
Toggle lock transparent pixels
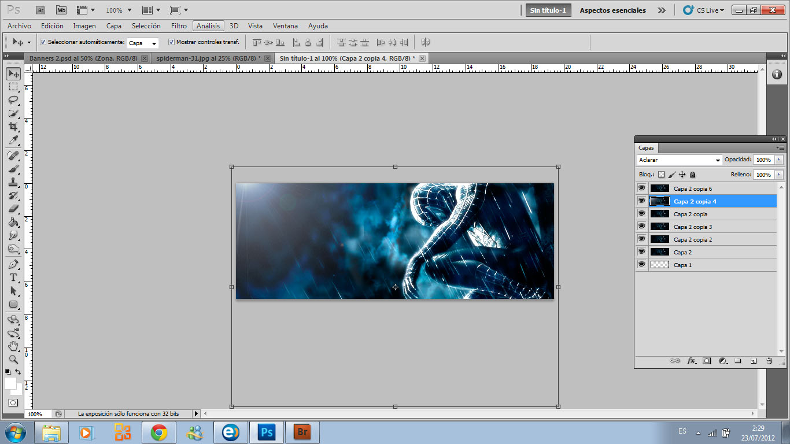coord(662,174)
